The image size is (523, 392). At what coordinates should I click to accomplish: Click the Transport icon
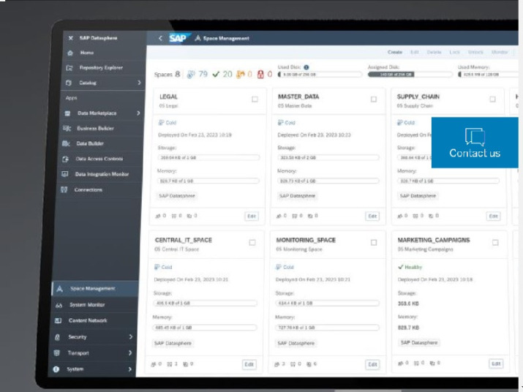[x=57, y=353]
